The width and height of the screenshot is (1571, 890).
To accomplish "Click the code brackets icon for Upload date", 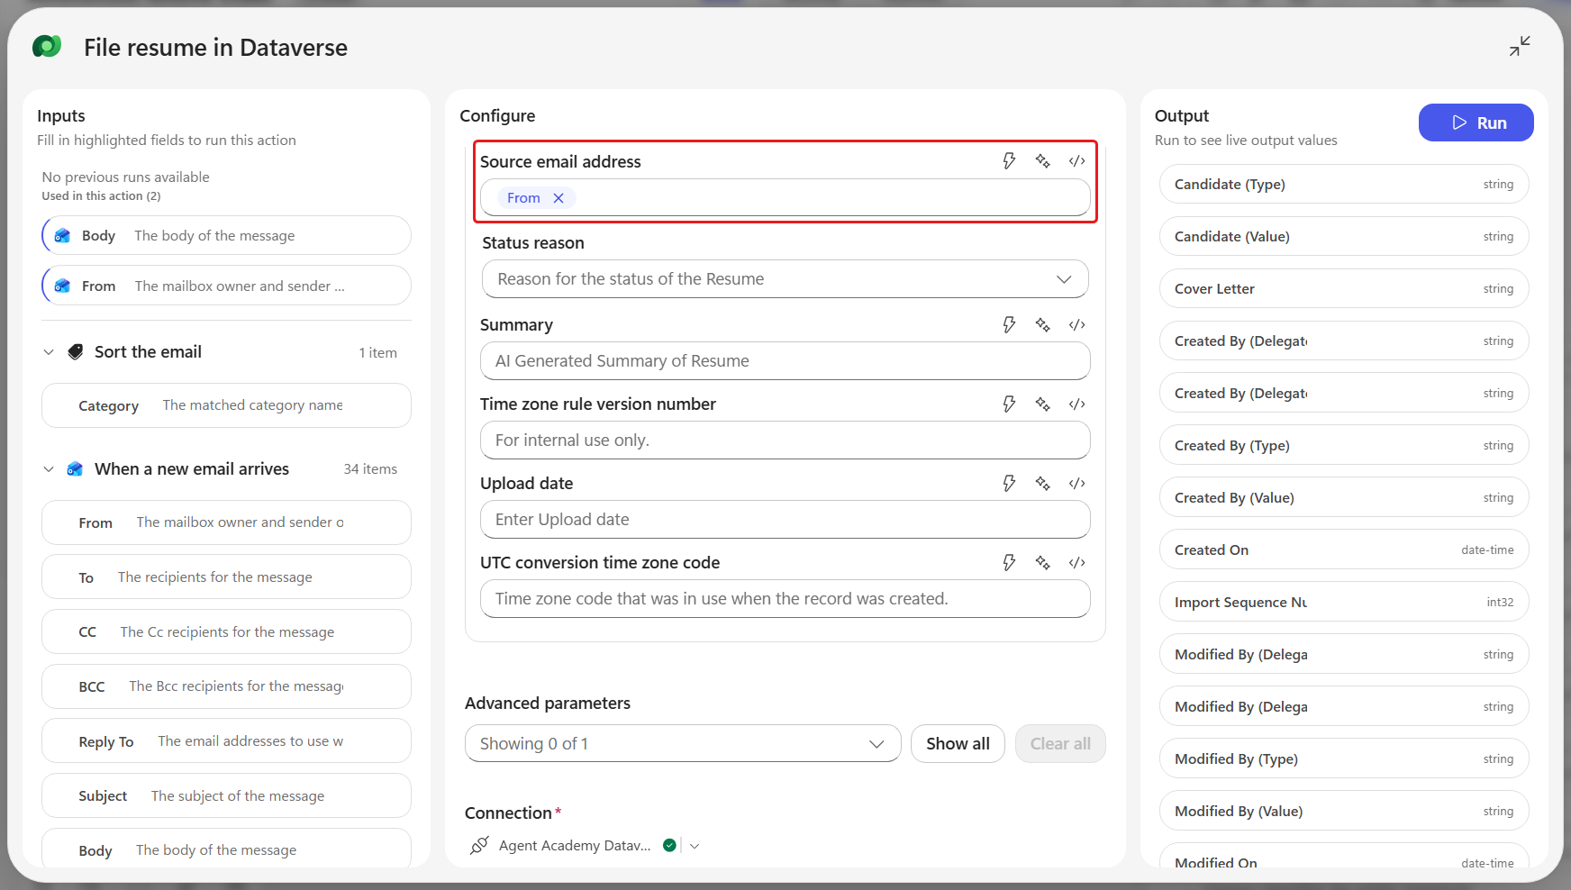I will click(1076, 484).
